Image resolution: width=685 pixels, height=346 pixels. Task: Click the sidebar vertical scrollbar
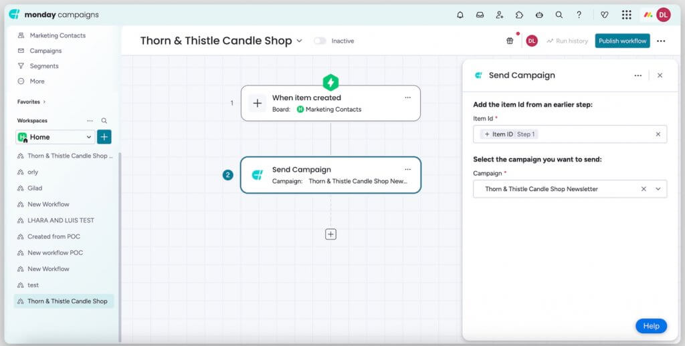coord(120,246)
